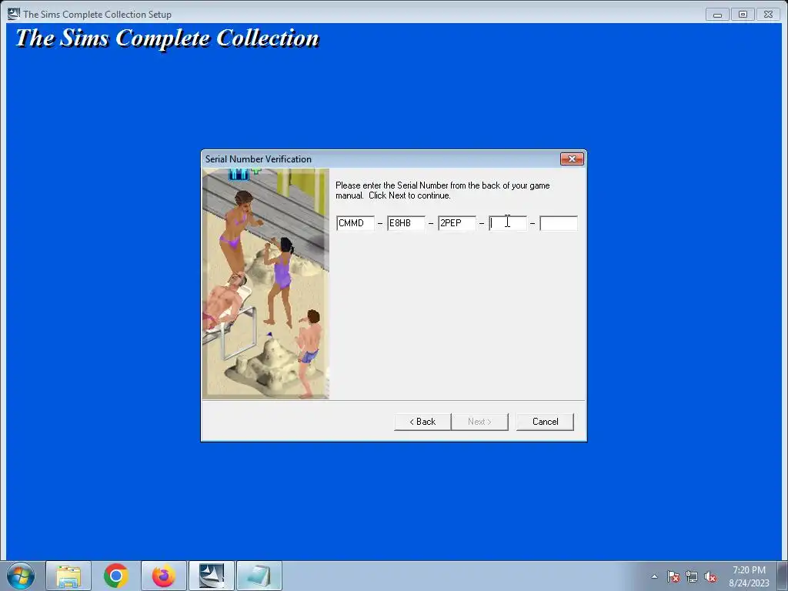This screenshot has width=788, height=591.
Task: Restore the Sims Complete Collection Setup window
Action: point(743,15)
